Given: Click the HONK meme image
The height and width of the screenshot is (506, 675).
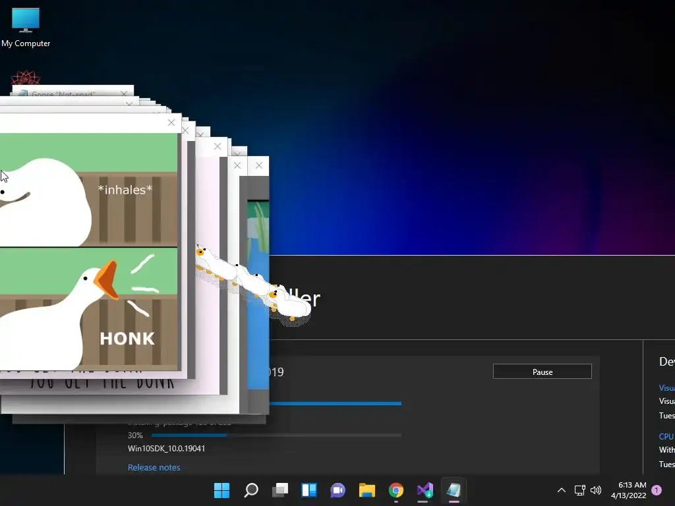Looking at the screenshot, I should tap(89, 252).
